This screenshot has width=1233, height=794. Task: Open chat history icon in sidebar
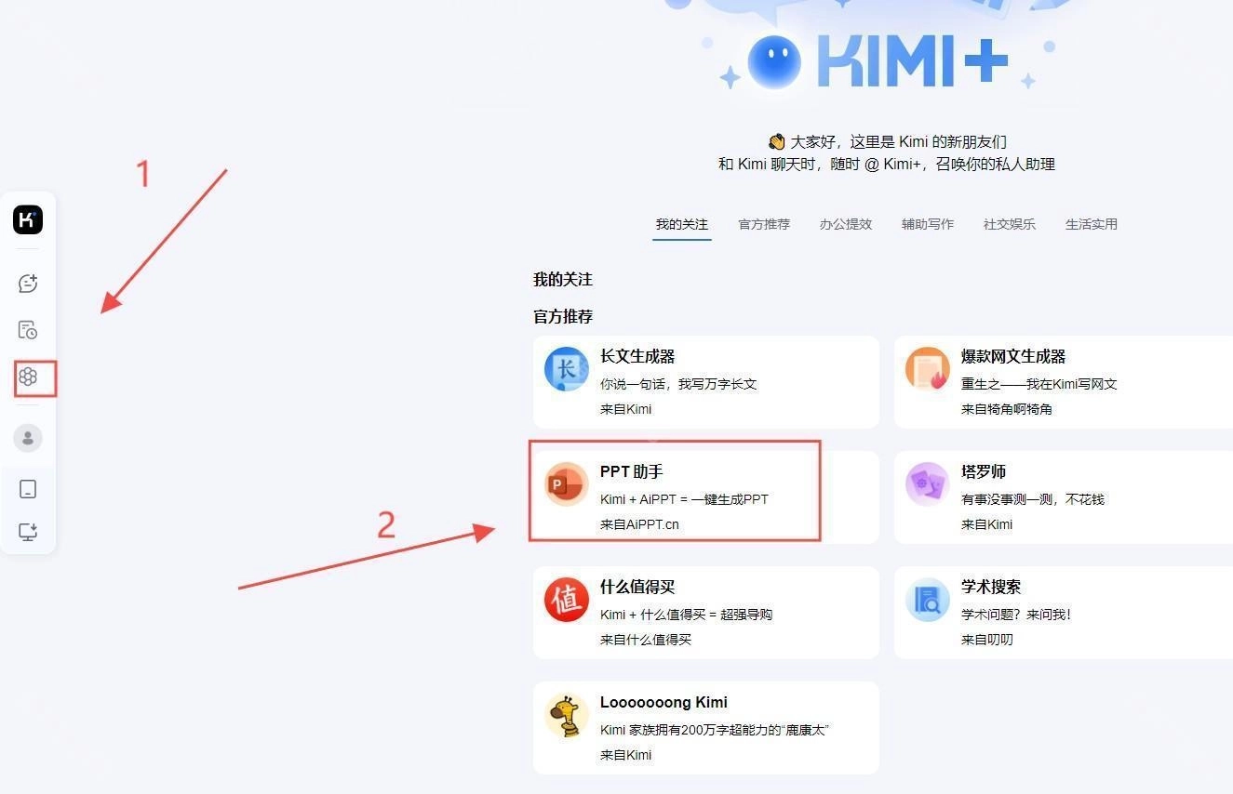click(x=28, y=330)
